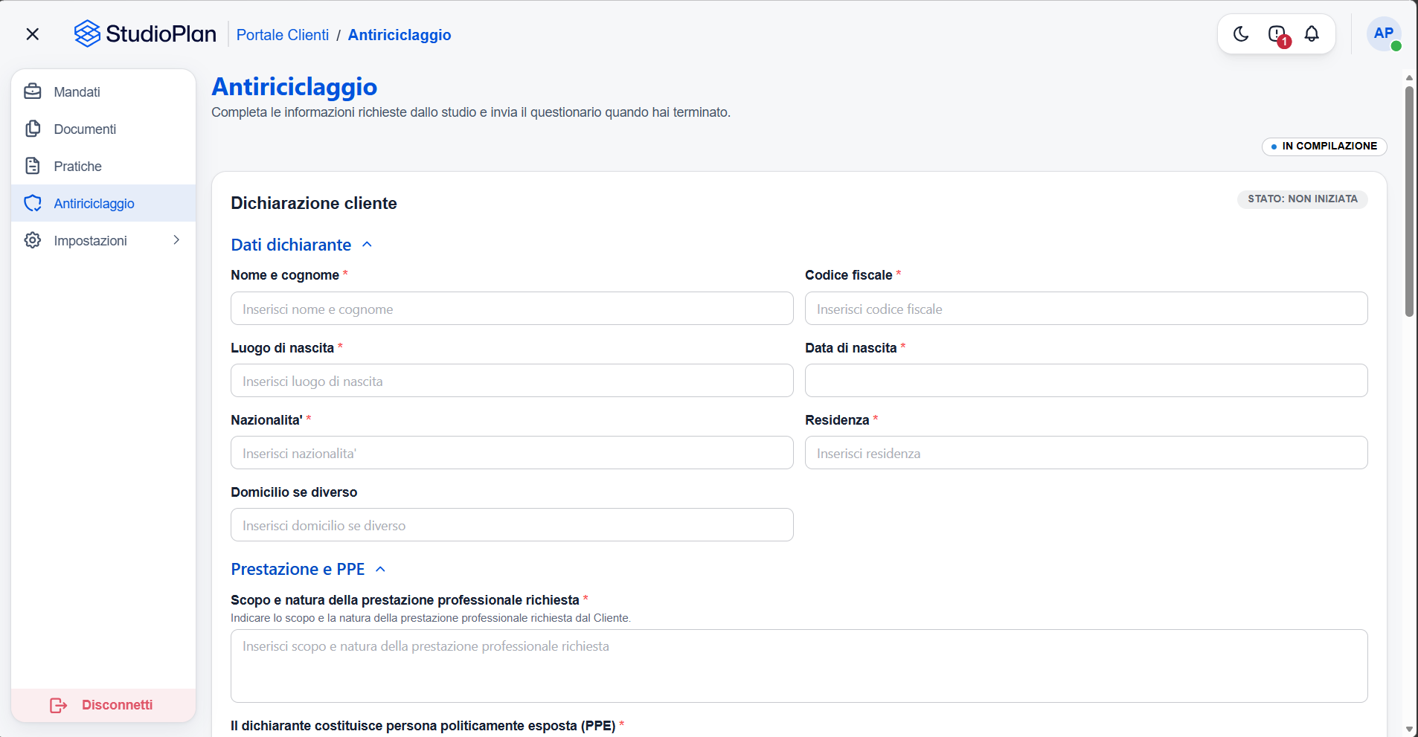Click the Dichiarazione cliente heading
Screen dimensions: 1418x737
[x=314, y=203]
